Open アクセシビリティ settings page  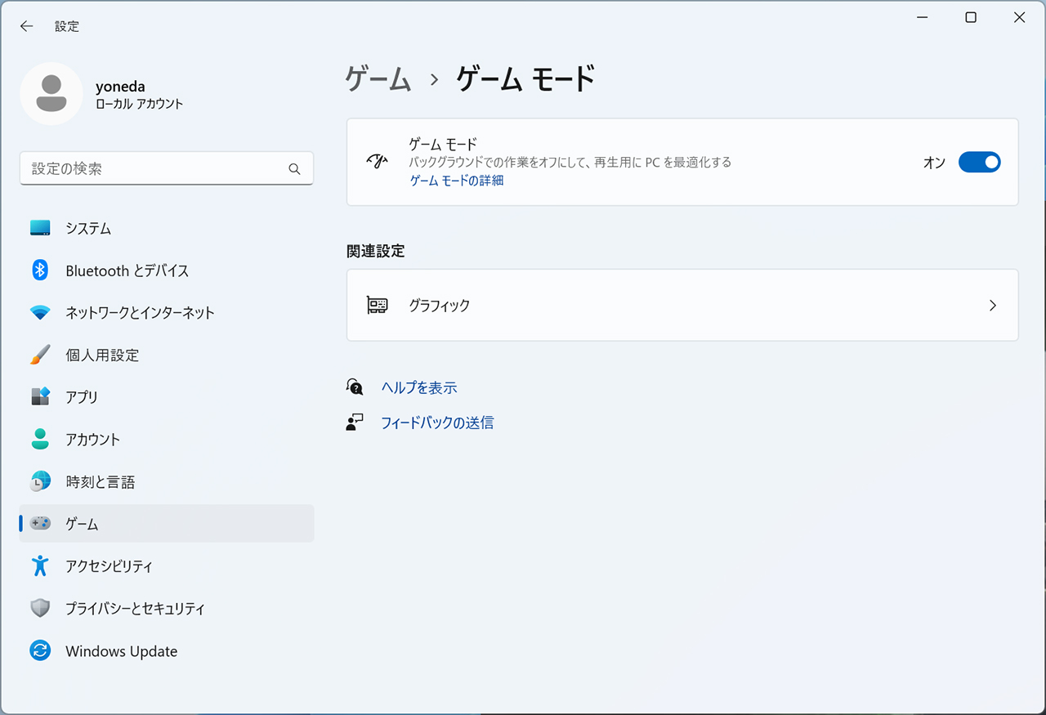click(x=109, y=566)
